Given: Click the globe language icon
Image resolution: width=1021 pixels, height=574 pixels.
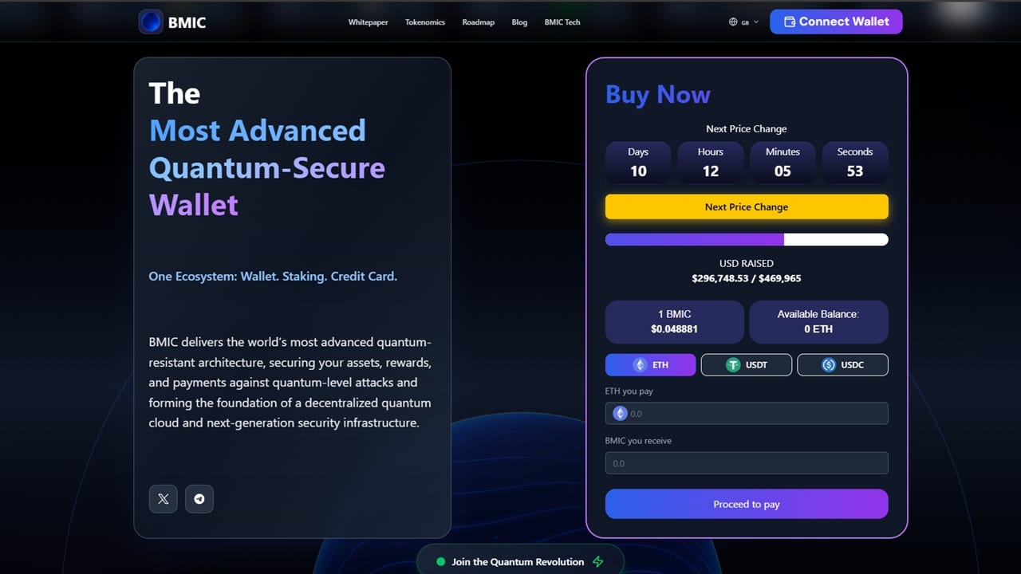Looking at the screenshot, I should click(731, 22).
